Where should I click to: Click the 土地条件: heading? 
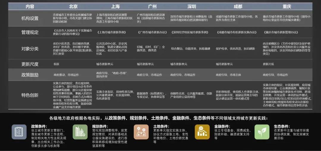pyautogui.click(x=161, y=126)
